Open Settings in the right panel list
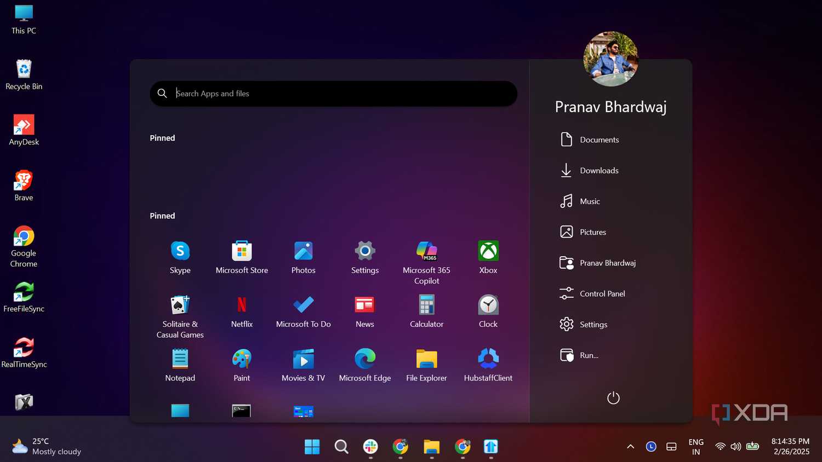The height and width of the screenshot is (462, 822). (583, 324)
